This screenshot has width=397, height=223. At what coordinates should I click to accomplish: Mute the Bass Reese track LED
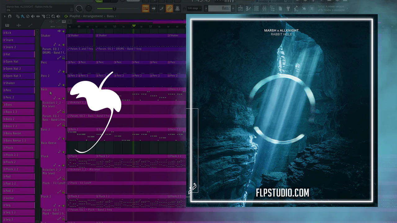64,152
